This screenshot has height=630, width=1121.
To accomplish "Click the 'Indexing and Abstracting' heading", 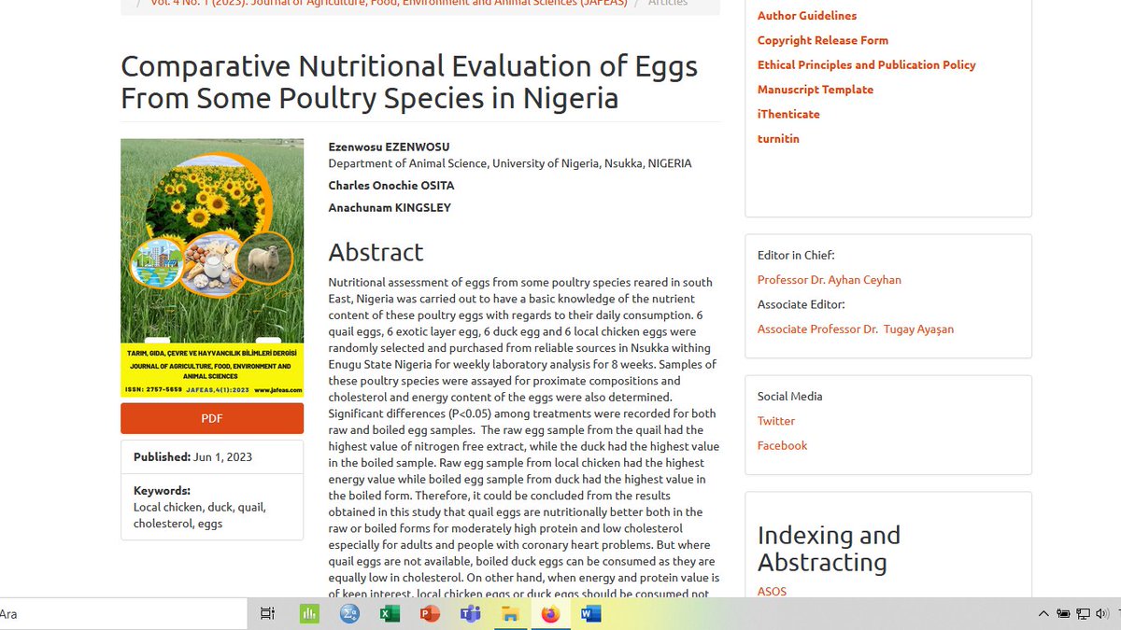I will click(x=829, y=549).
